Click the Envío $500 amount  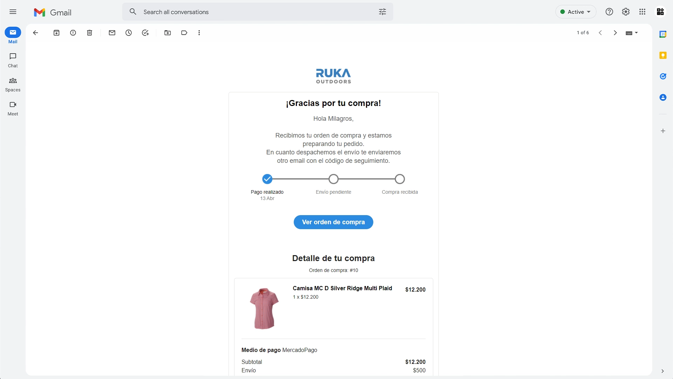point(419,371)
